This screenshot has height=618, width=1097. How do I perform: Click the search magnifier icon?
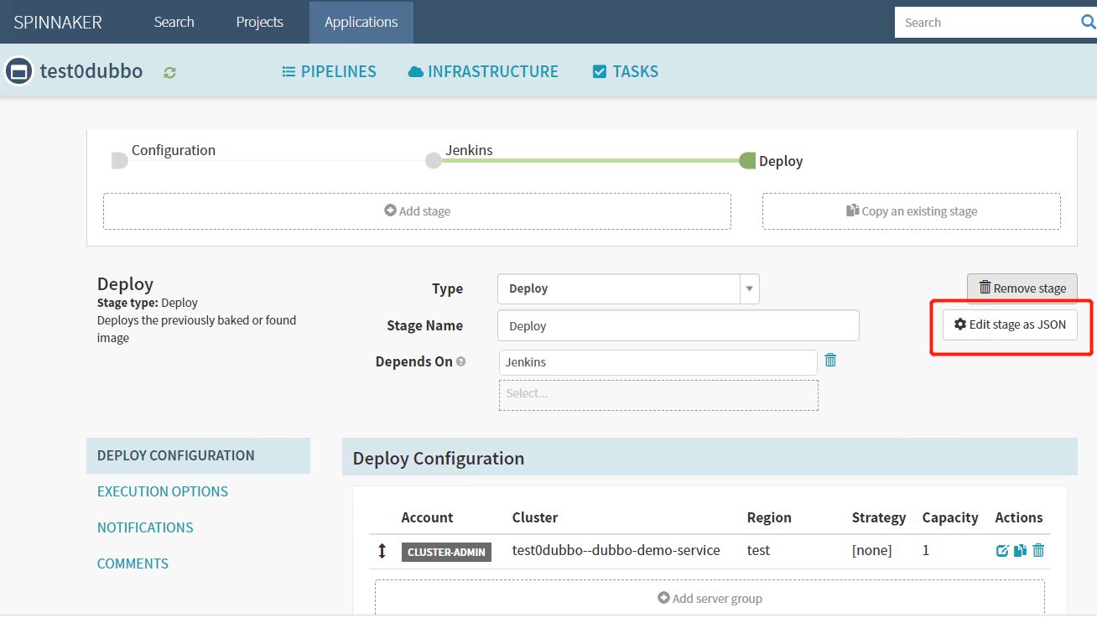[x=1088, y=23]
